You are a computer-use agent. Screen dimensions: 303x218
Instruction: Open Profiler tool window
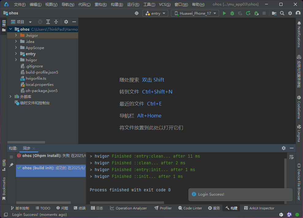pyautogui.click(x=163, y=208)
